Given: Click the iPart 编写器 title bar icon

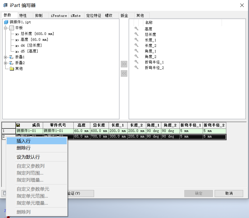Looking at the screenshot, I should click(5, 5).
